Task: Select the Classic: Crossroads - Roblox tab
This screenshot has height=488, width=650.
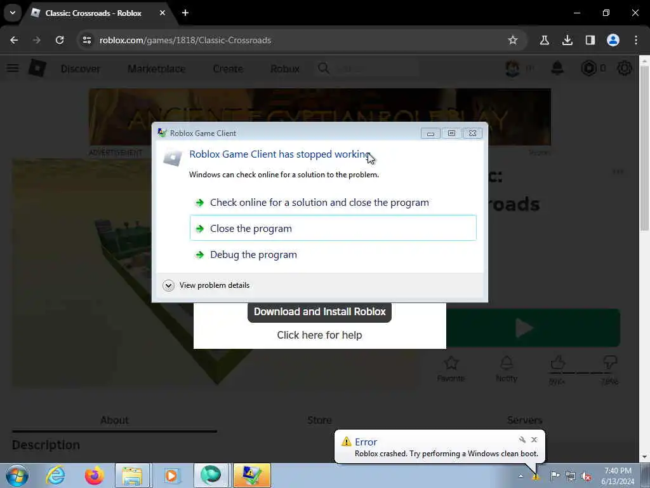Action: 93,13
